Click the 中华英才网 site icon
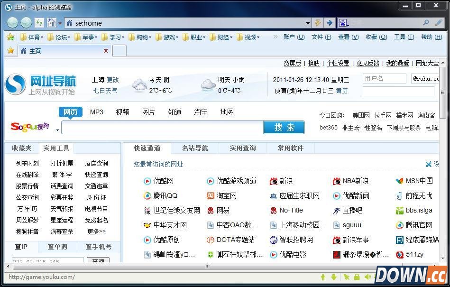450x287 pixels. click(147, 225)
